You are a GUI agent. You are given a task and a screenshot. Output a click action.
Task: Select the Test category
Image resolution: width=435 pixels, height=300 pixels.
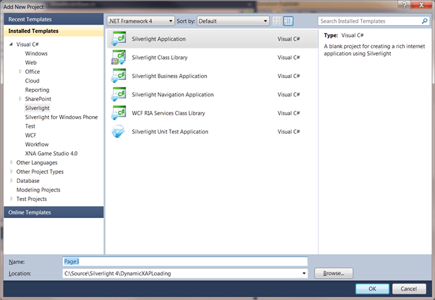(x=30, y=126)
